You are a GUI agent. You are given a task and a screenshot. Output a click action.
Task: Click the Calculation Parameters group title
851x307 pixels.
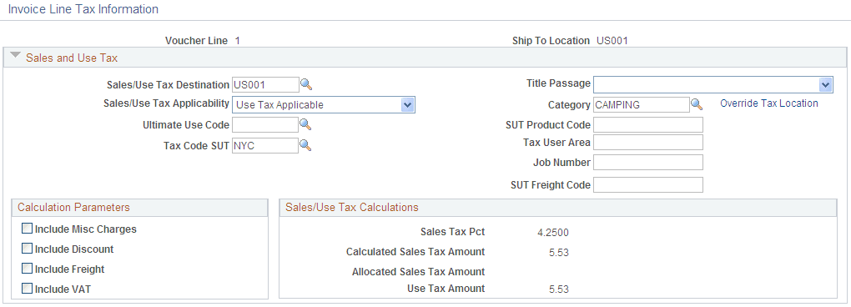pos(73,207)
